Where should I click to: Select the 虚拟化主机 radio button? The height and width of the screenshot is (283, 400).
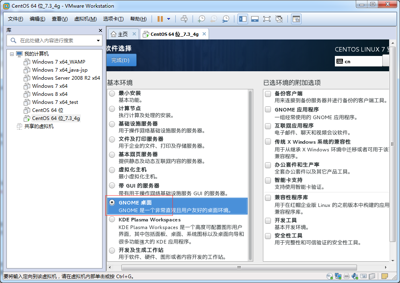point(112,170)
